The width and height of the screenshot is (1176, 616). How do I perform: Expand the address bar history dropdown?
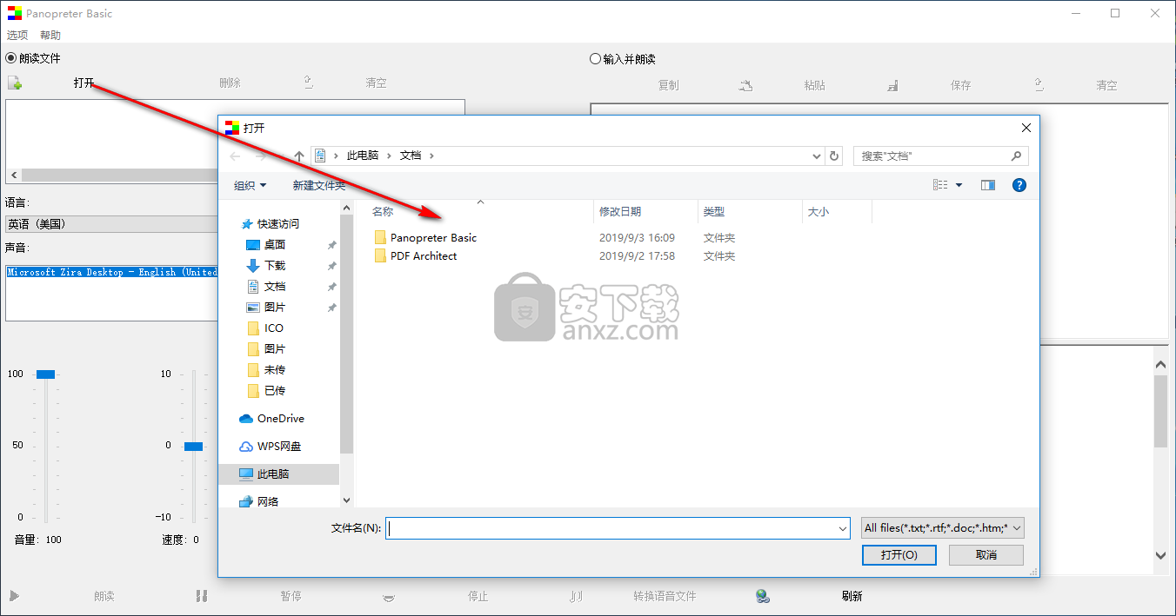pos(816,156)
